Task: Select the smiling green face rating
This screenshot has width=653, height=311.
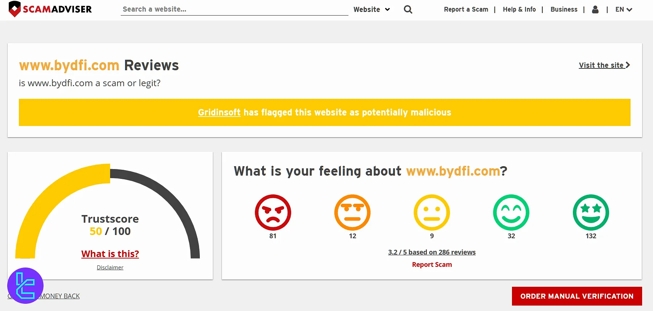Action: point(511,213)
